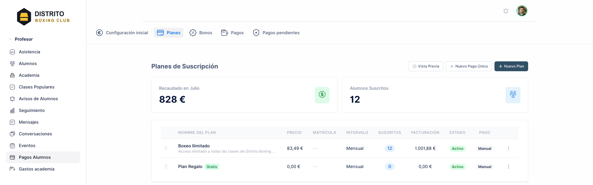Click the blue students icon in Alumnos Suscritos card
The width and height of the screenshot is (593, 185).
coord(513,95)
